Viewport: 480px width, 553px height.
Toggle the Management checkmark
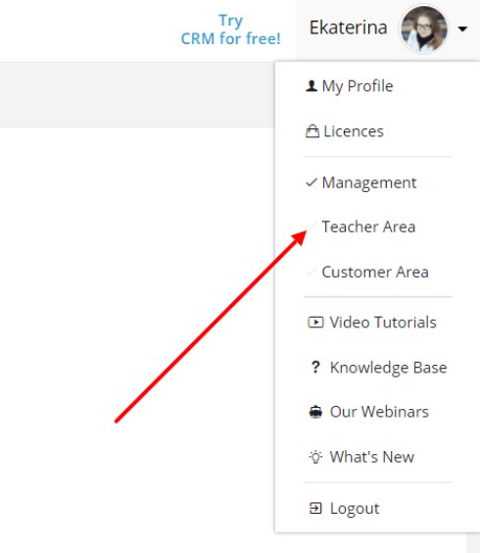(312, 182)
